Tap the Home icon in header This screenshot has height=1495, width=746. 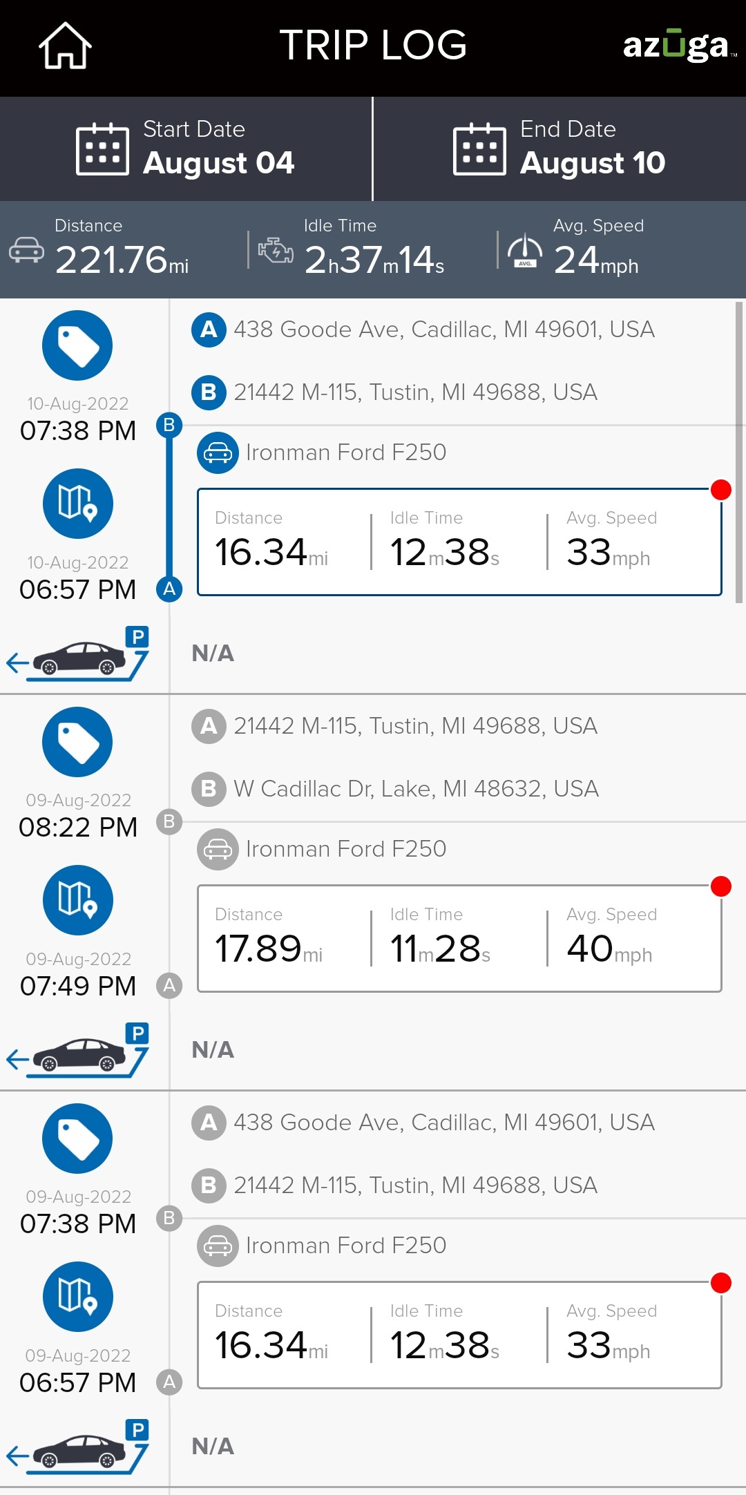point(65,46)
